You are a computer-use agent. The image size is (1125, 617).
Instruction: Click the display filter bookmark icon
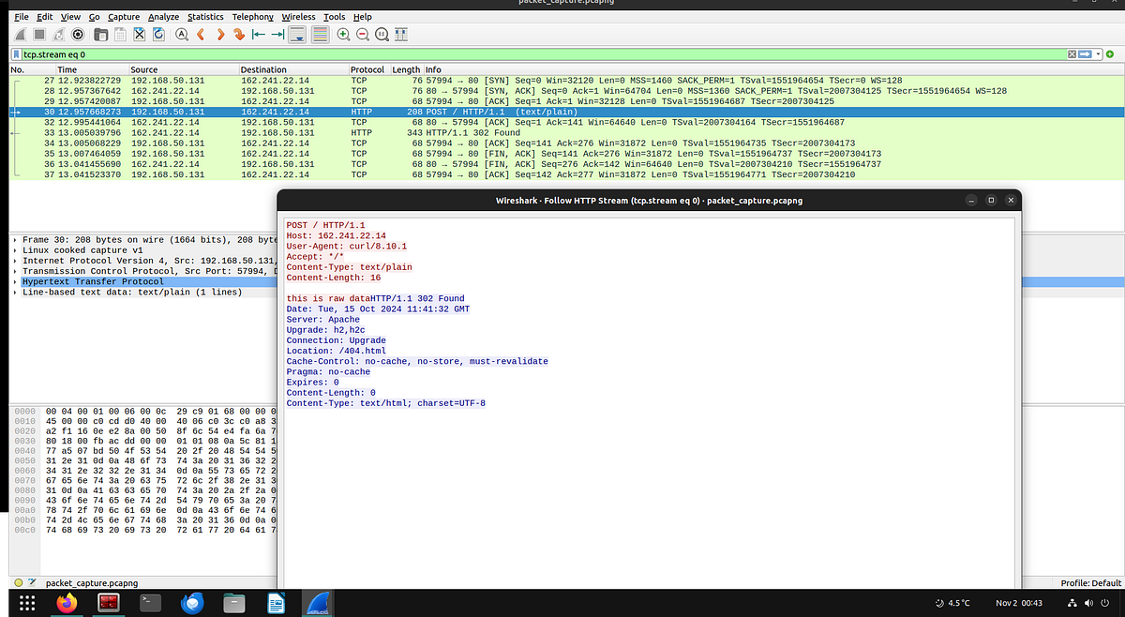(17, 55)
